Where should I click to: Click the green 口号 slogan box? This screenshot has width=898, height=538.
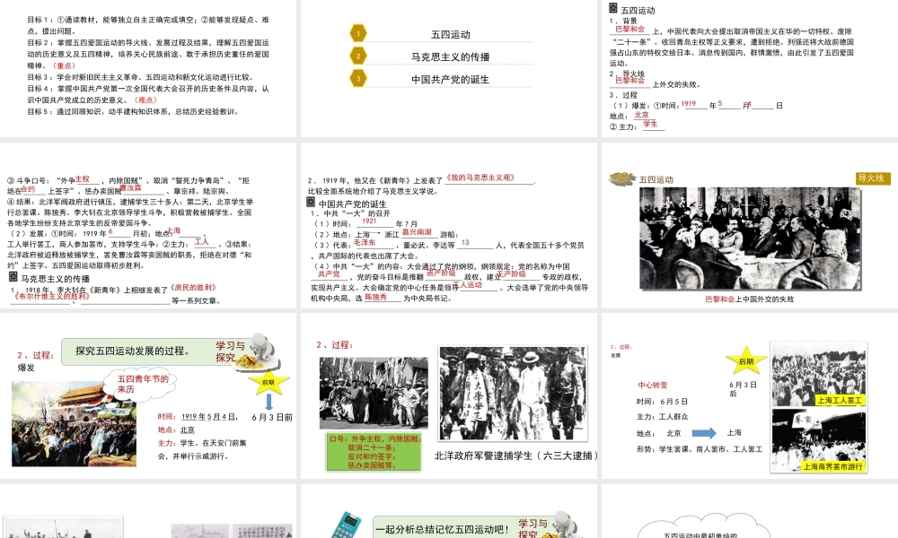tap(374, 452)
